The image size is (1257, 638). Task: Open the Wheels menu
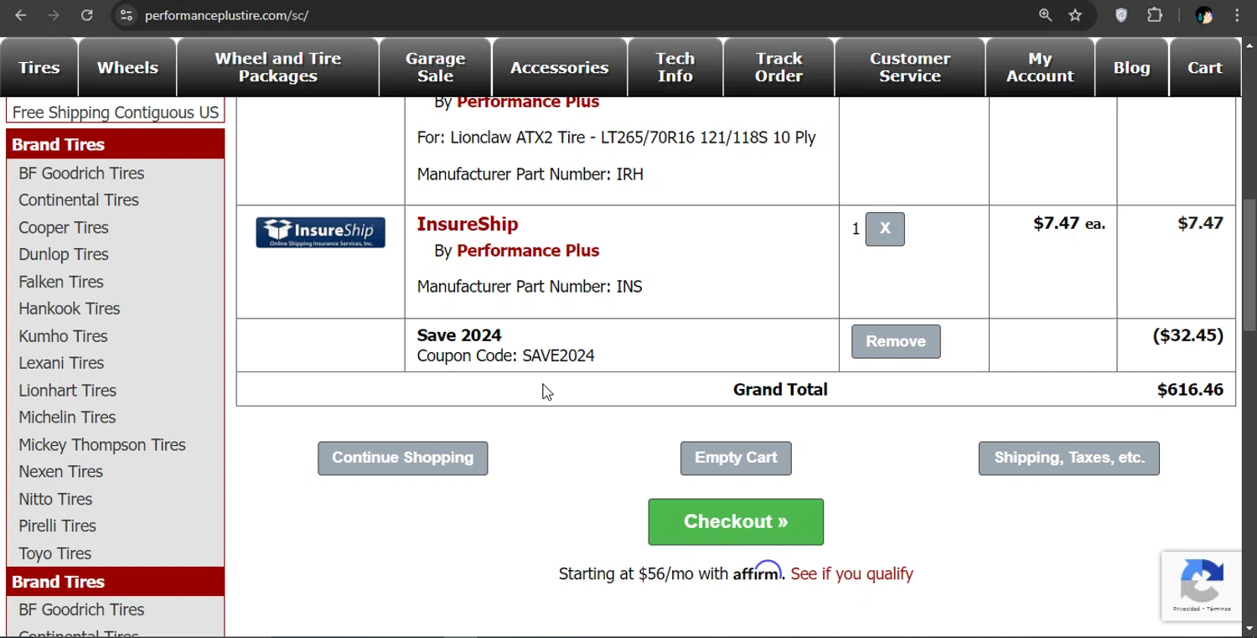tap(127, 67)
